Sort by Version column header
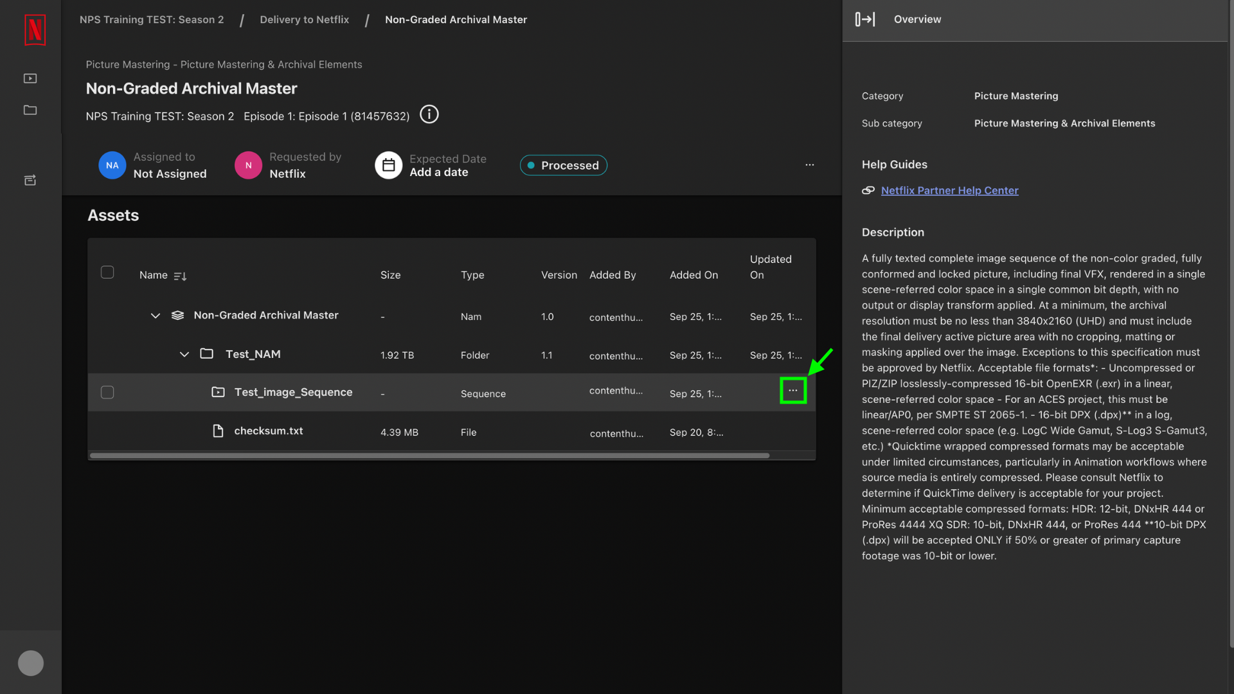 tap(559, 275)
